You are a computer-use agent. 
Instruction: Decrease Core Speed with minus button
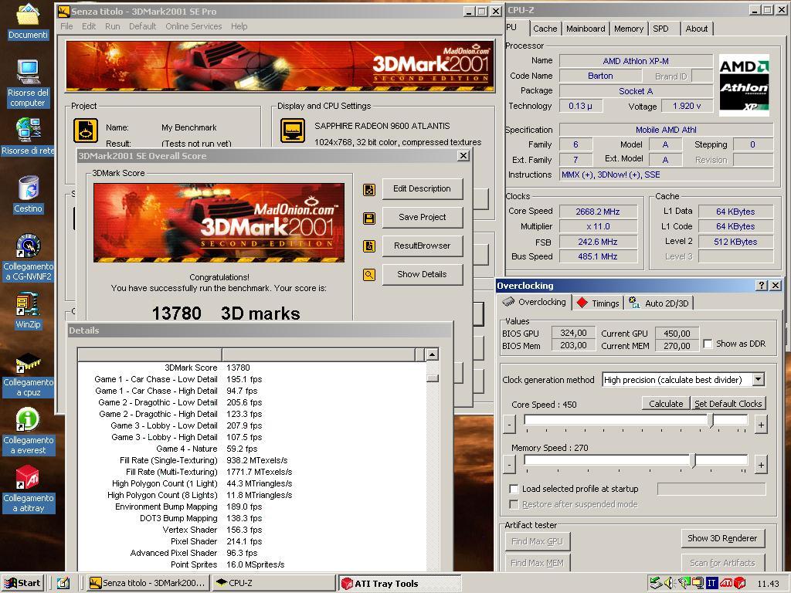click(x=510, y=425)
